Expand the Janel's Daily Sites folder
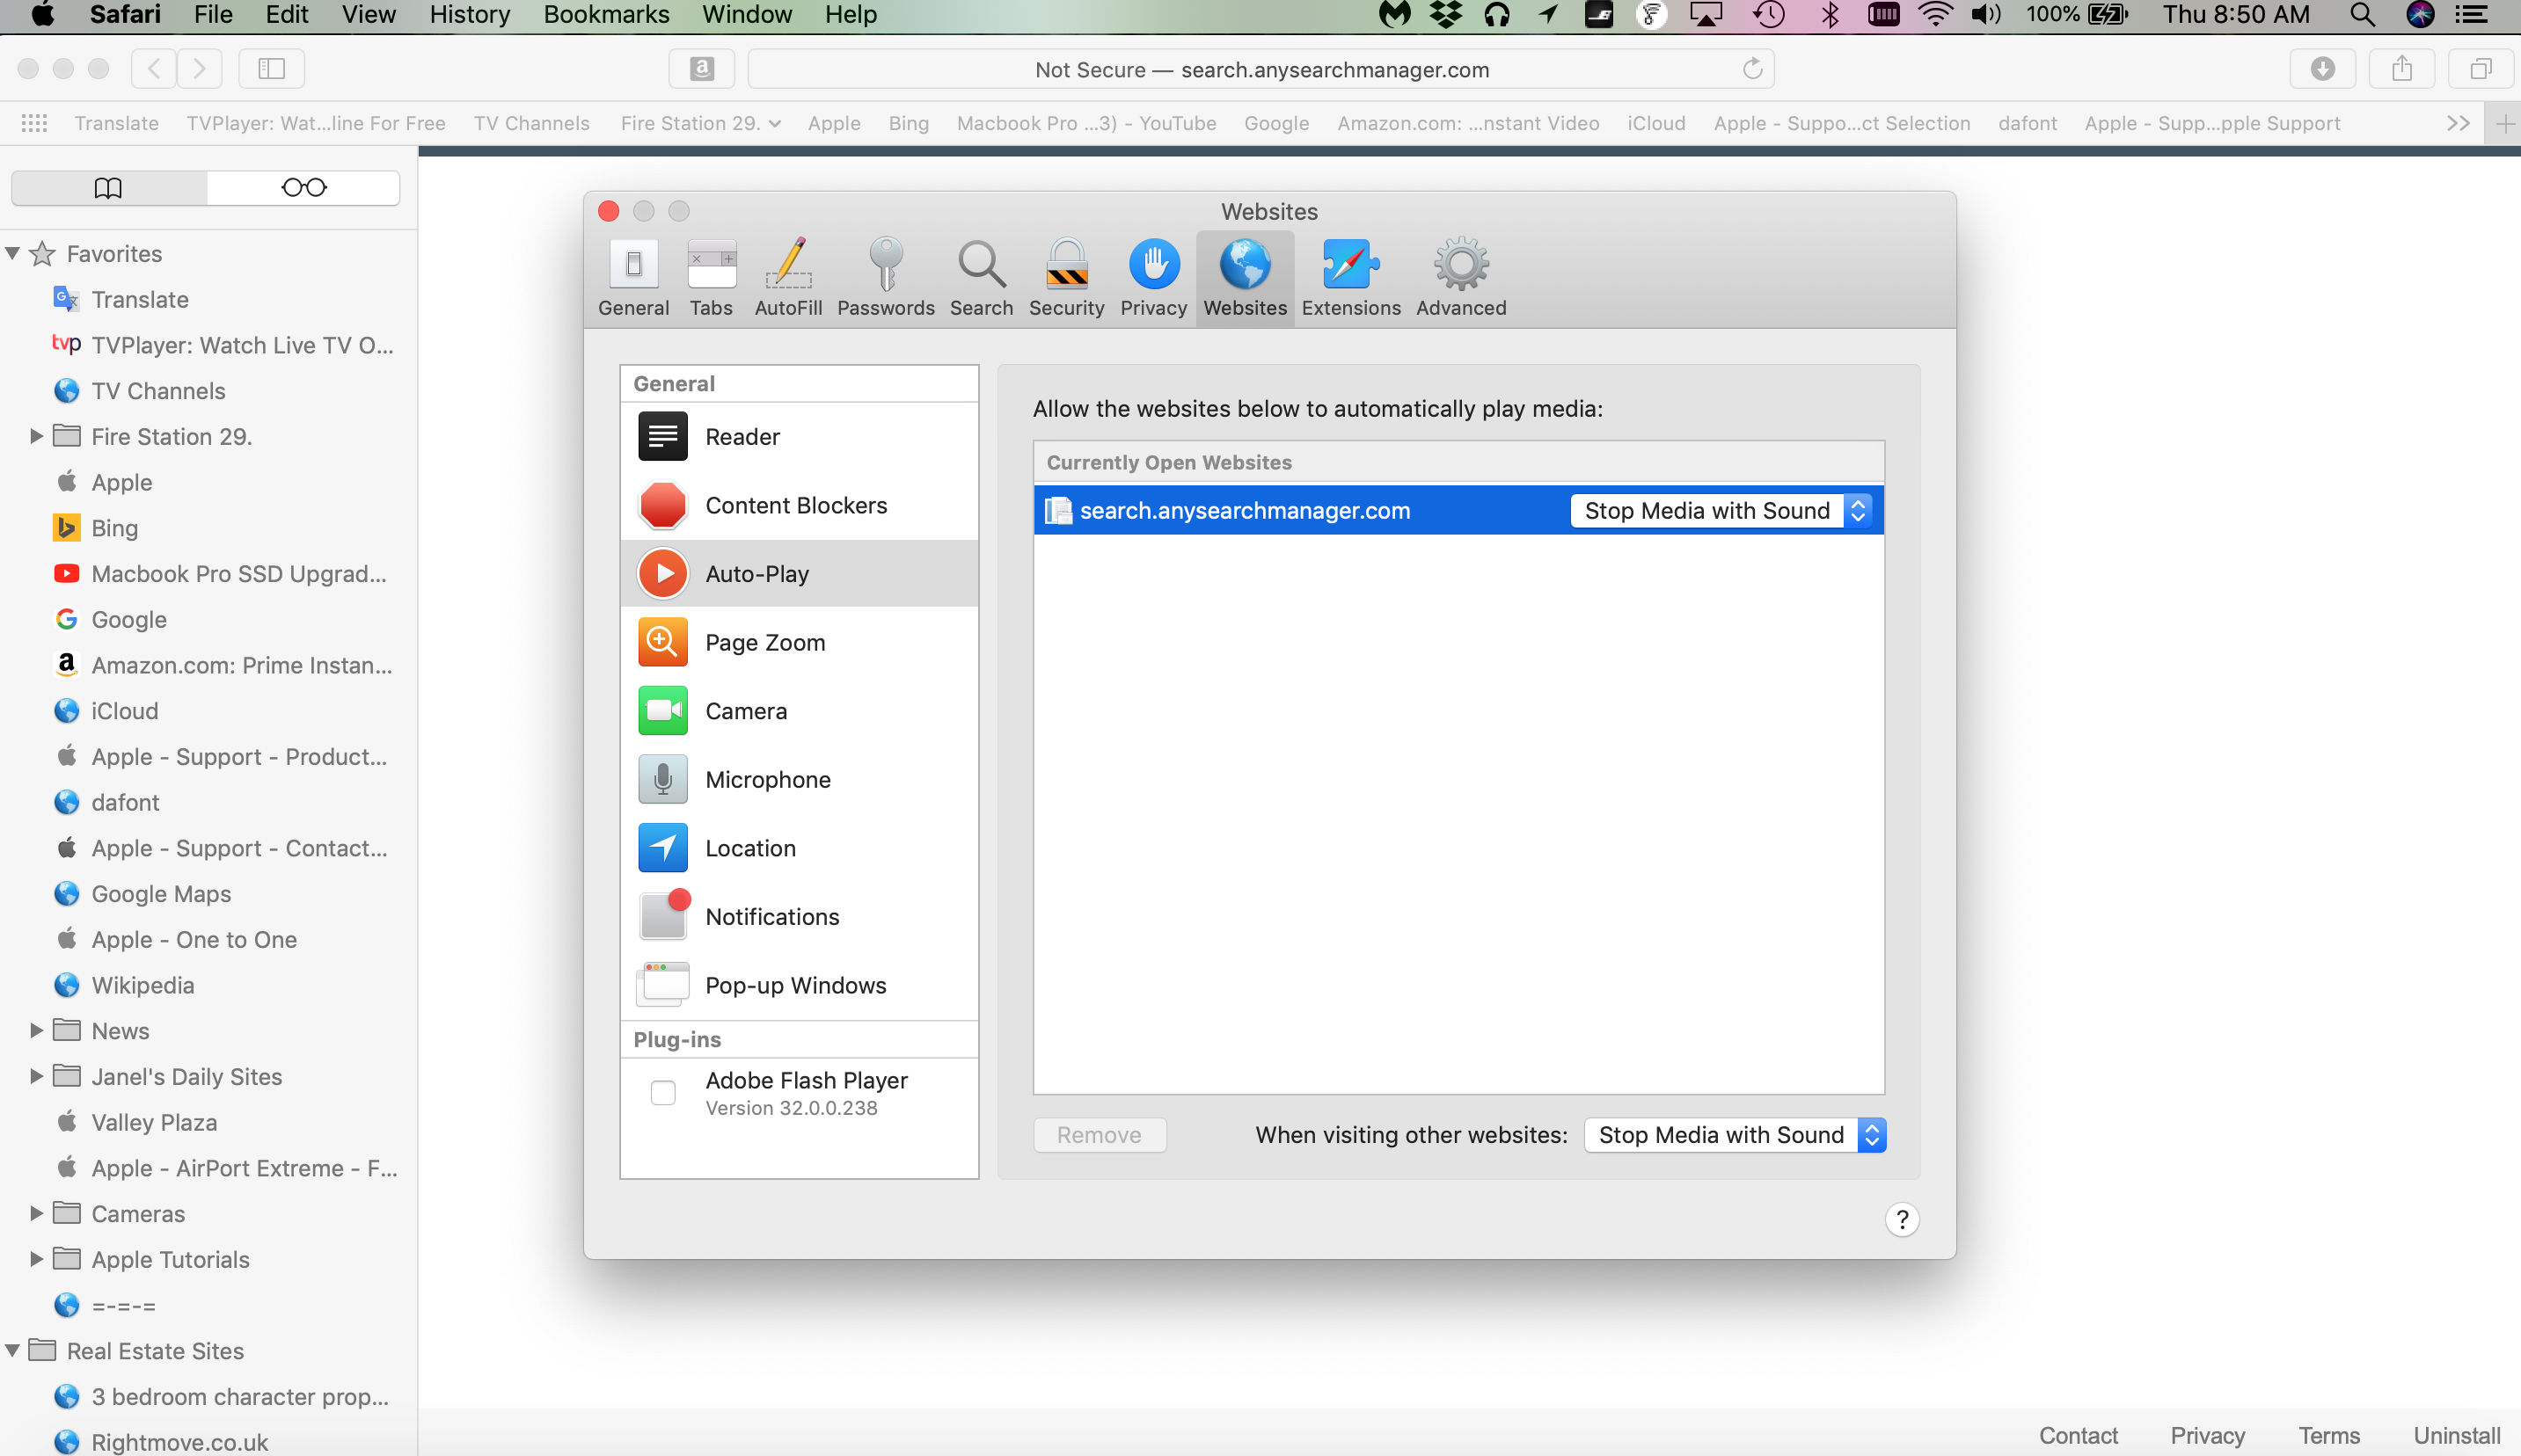The height and width of the screenshot is (1456, 2521). point(36,1076)
